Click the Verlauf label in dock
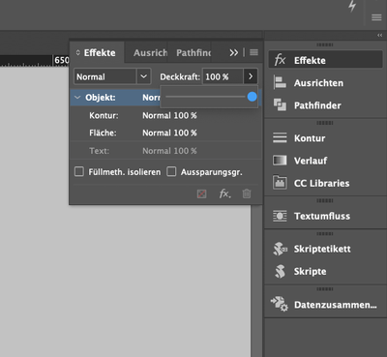This screenshot has height=357, width=387. pyautogui.click(x=311, y=161)
